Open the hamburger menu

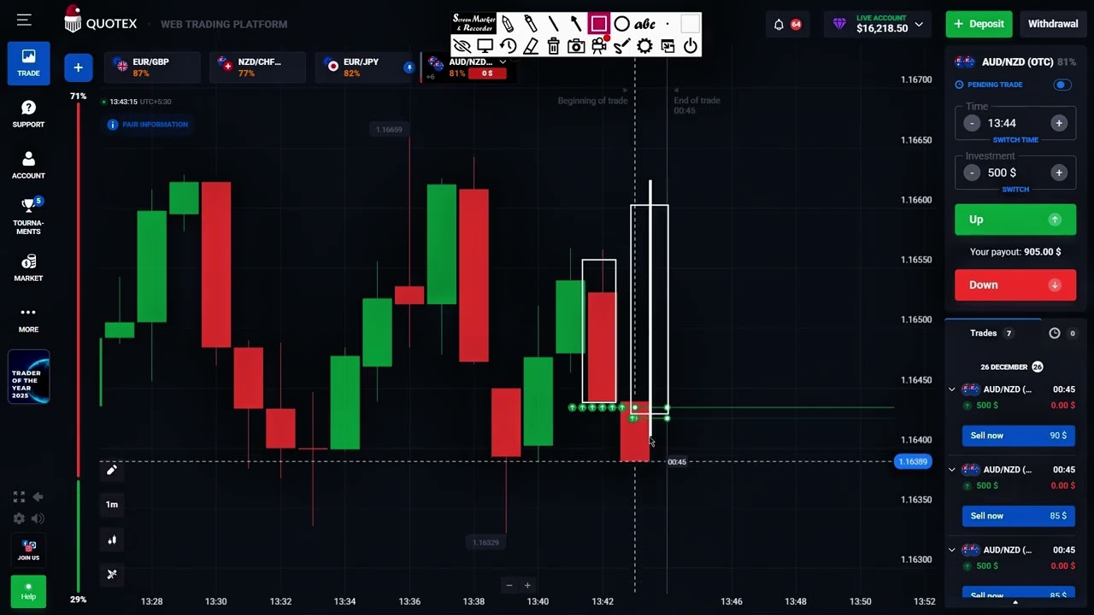click(23, 20)
